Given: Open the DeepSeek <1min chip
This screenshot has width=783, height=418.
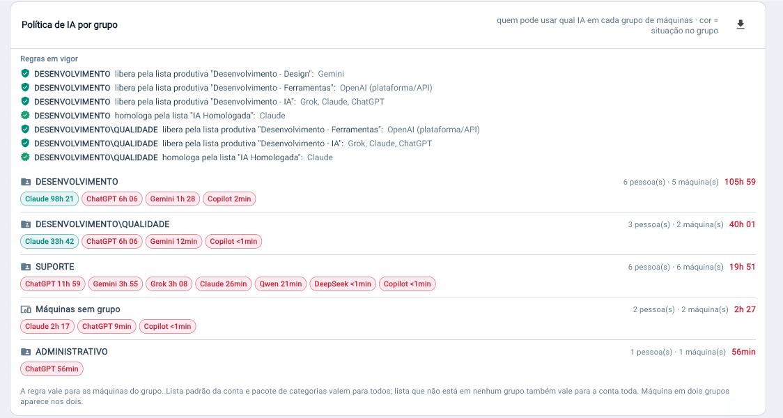Looking at the screenshot, I should [343, 284].
